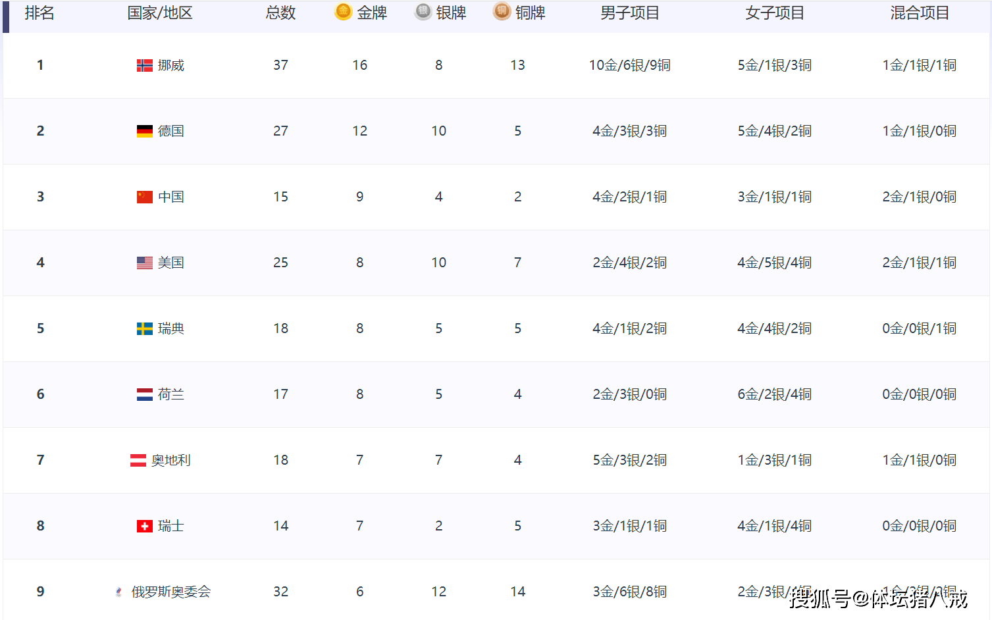This screenshot has height=620, width=992.
Task: Click the China flag icon
Action: coord(145,197)
